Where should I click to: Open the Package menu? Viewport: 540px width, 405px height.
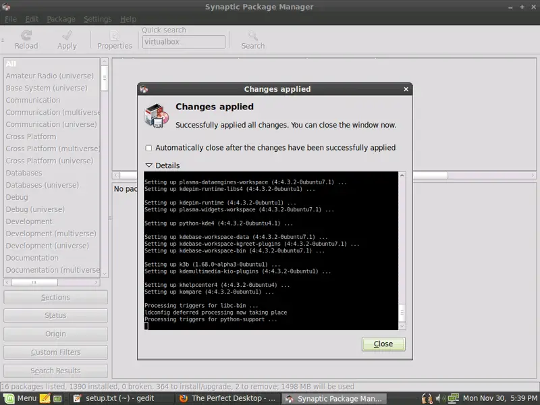point(61,19)
